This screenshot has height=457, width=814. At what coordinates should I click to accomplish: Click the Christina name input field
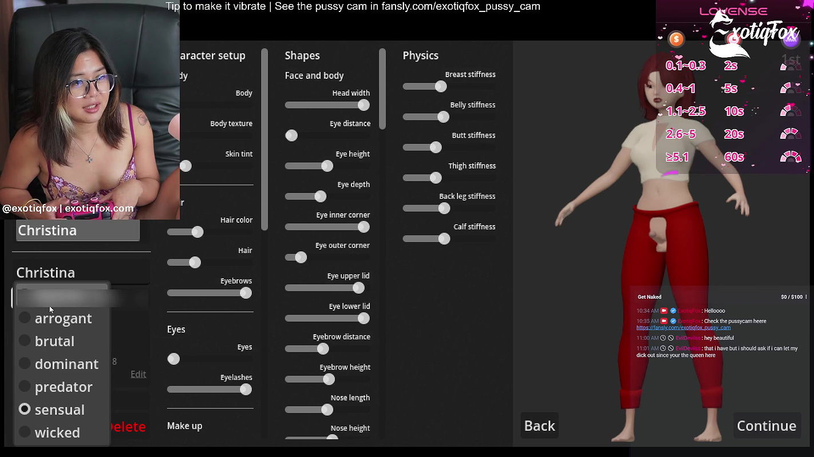78,230
